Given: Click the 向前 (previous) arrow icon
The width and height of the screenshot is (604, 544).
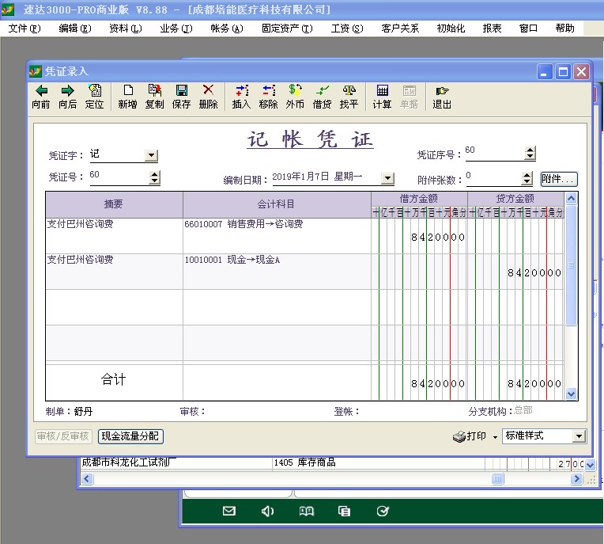Looking at the screenshot, I should [41, 91].
